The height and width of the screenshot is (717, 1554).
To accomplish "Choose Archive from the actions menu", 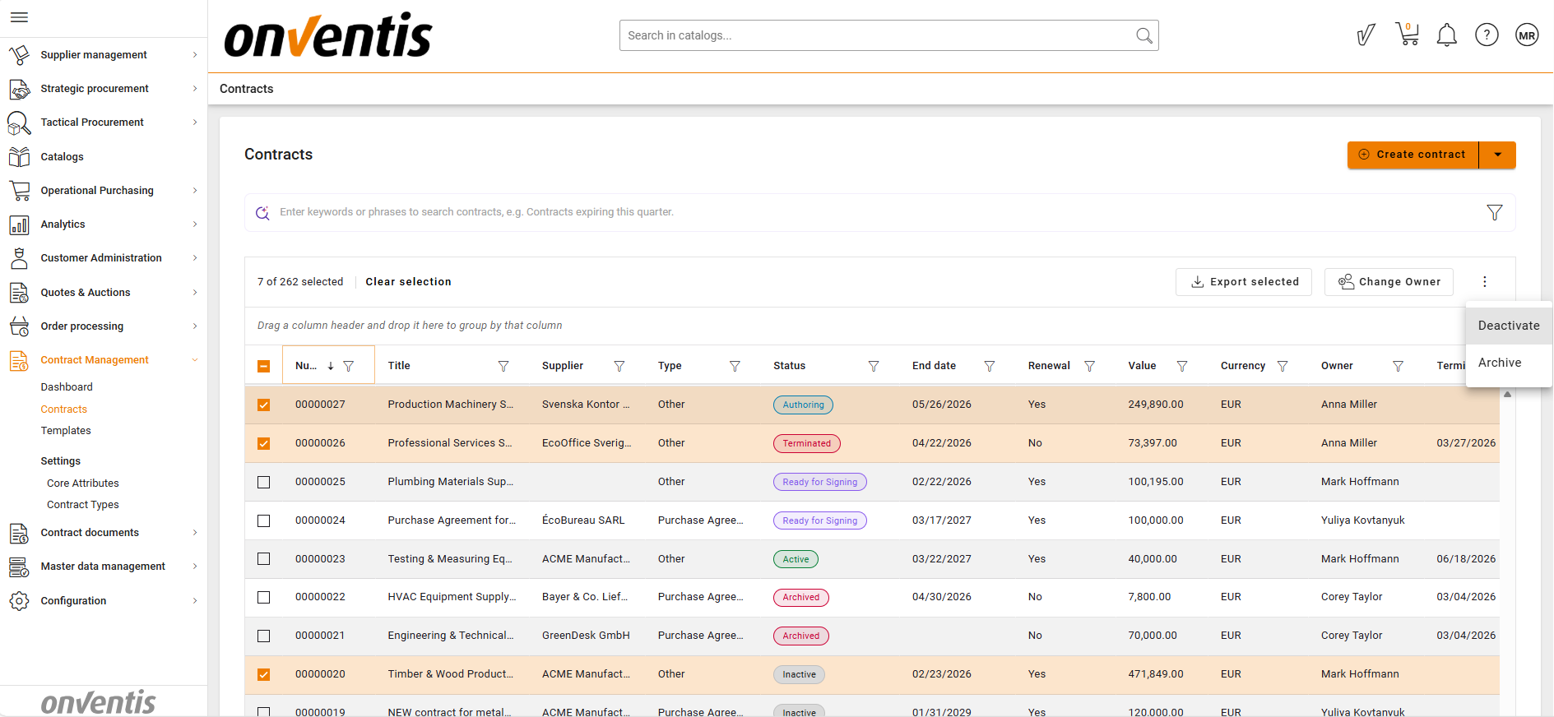I will click(x=1500, y=363).
